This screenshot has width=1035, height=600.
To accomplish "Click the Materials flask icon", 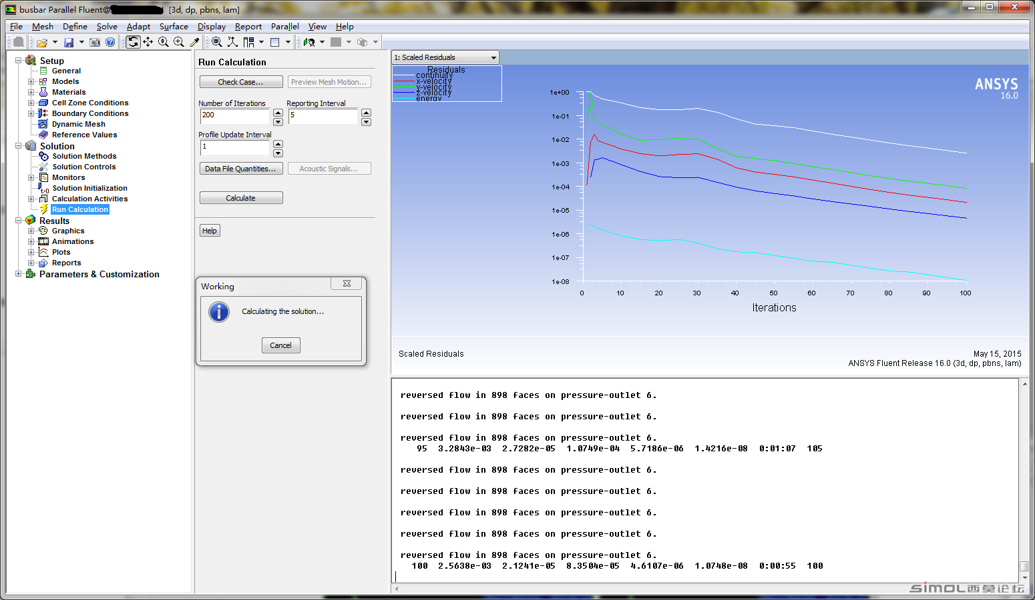I will [x=43, y=92].
